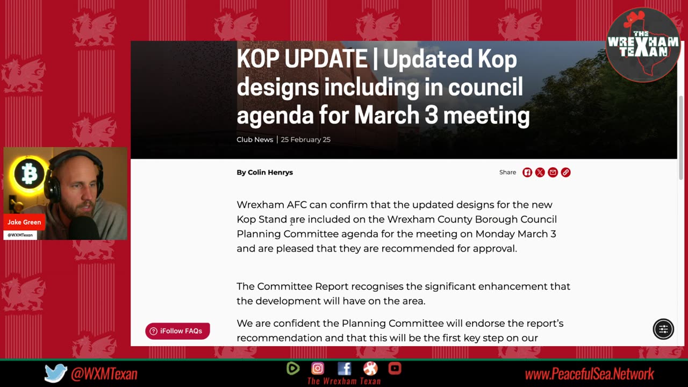Click the @WXMTexan handle in footer

point(104,374)
